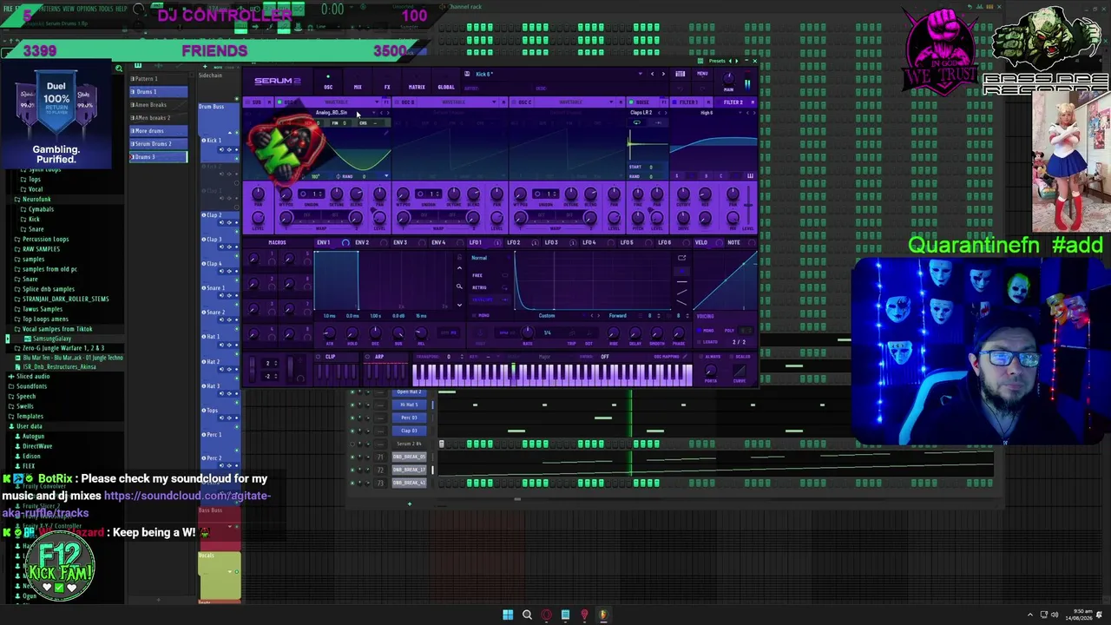Click the portamento CURVE display

pos(740,371)
